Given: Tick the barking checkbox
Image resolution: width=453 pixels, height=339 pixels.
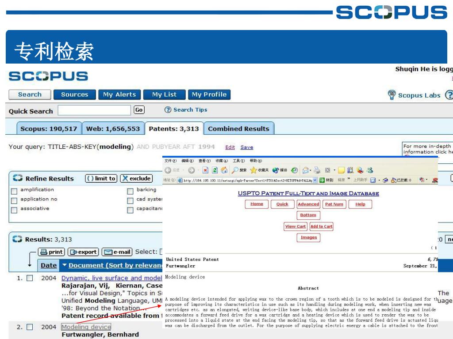Looking at the screenshot, I should [131, 191].
